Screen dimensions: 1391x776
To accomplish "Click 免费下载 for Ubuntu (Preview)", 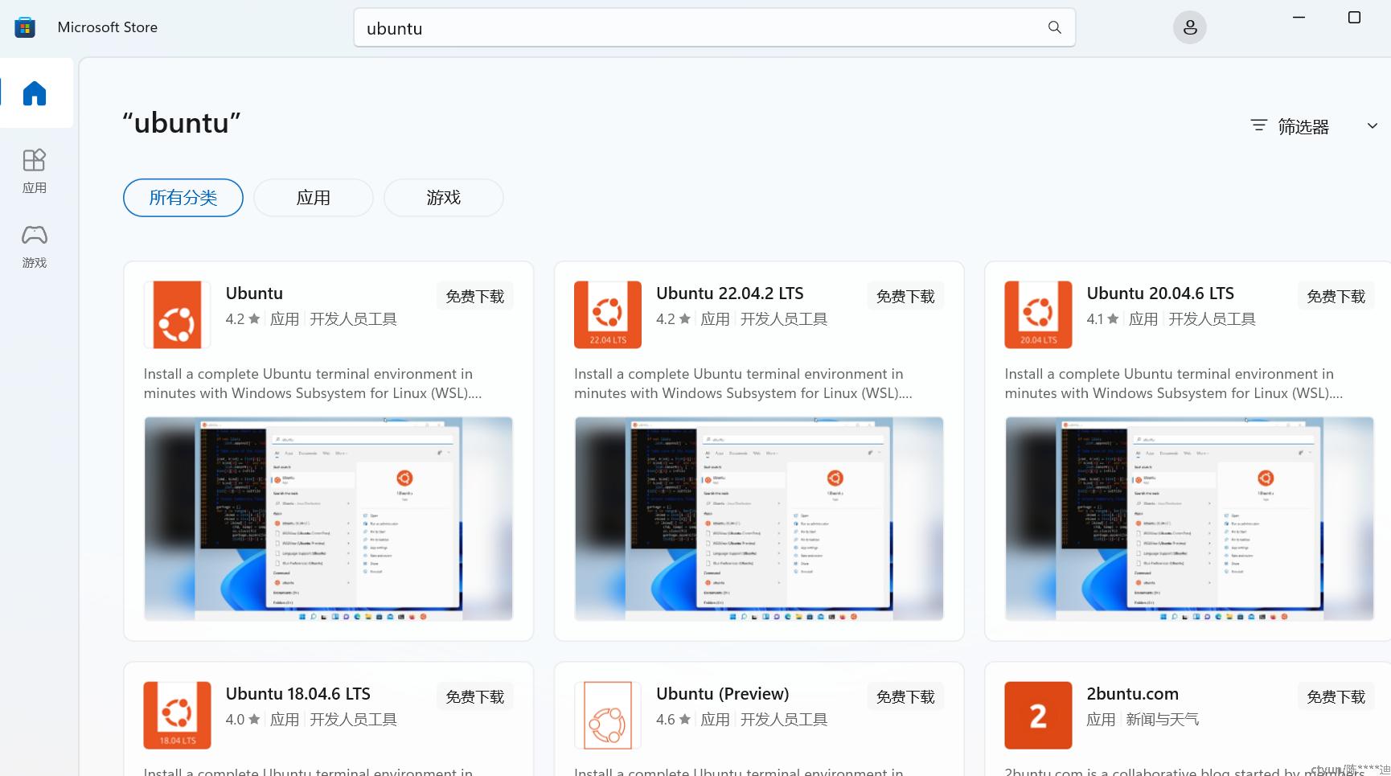I will (905, 696).
